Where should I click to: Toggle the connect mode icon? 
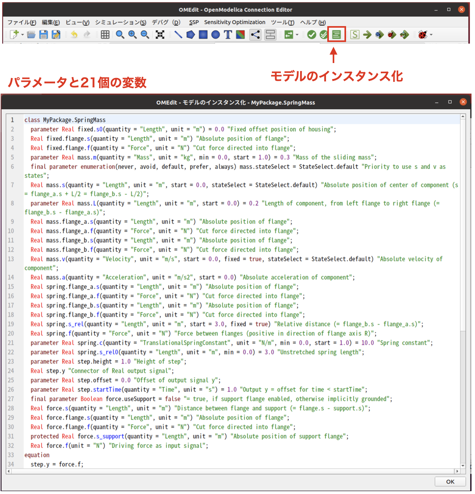click(255, 34)
